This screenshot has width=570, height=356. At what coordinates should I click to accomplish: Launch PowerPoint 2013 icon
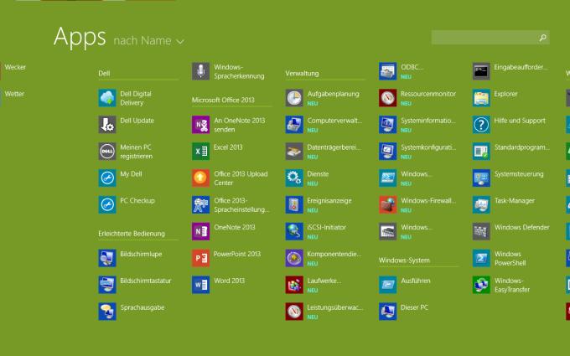pos(200,258)
